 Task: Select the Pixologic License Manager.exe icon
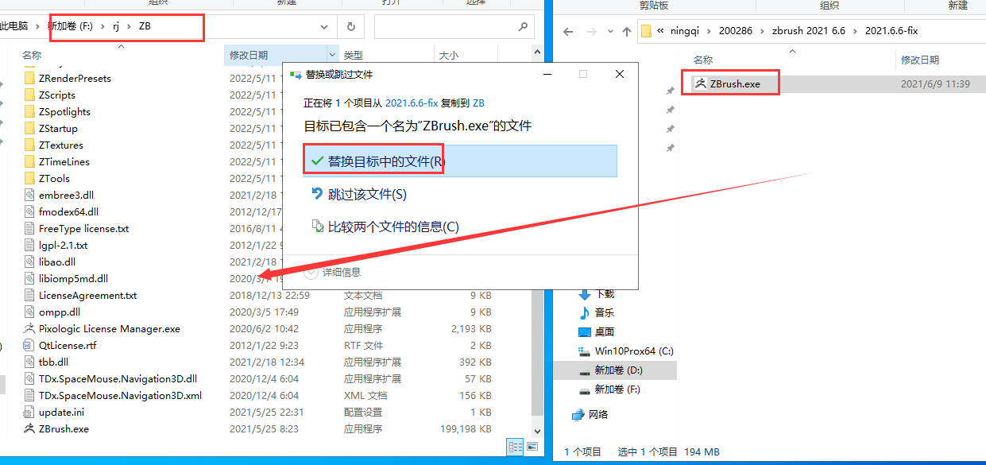point(30,328)
